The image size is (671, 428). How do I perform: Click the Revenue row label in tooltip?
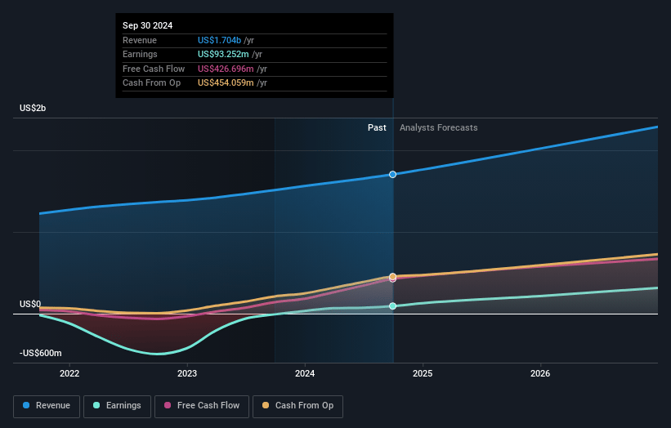[x=140, y=40]
